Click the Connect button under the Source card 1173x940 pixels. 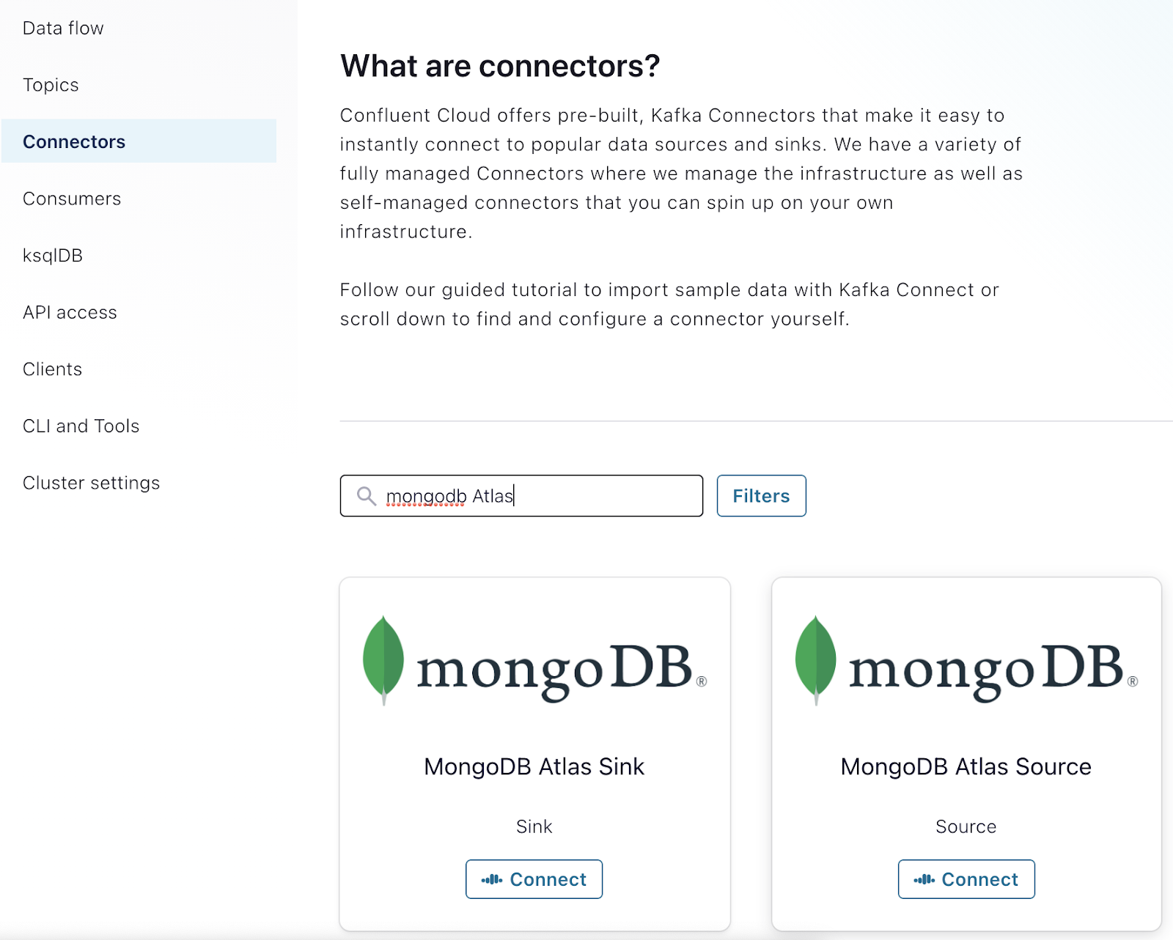(x=966, y=879)
